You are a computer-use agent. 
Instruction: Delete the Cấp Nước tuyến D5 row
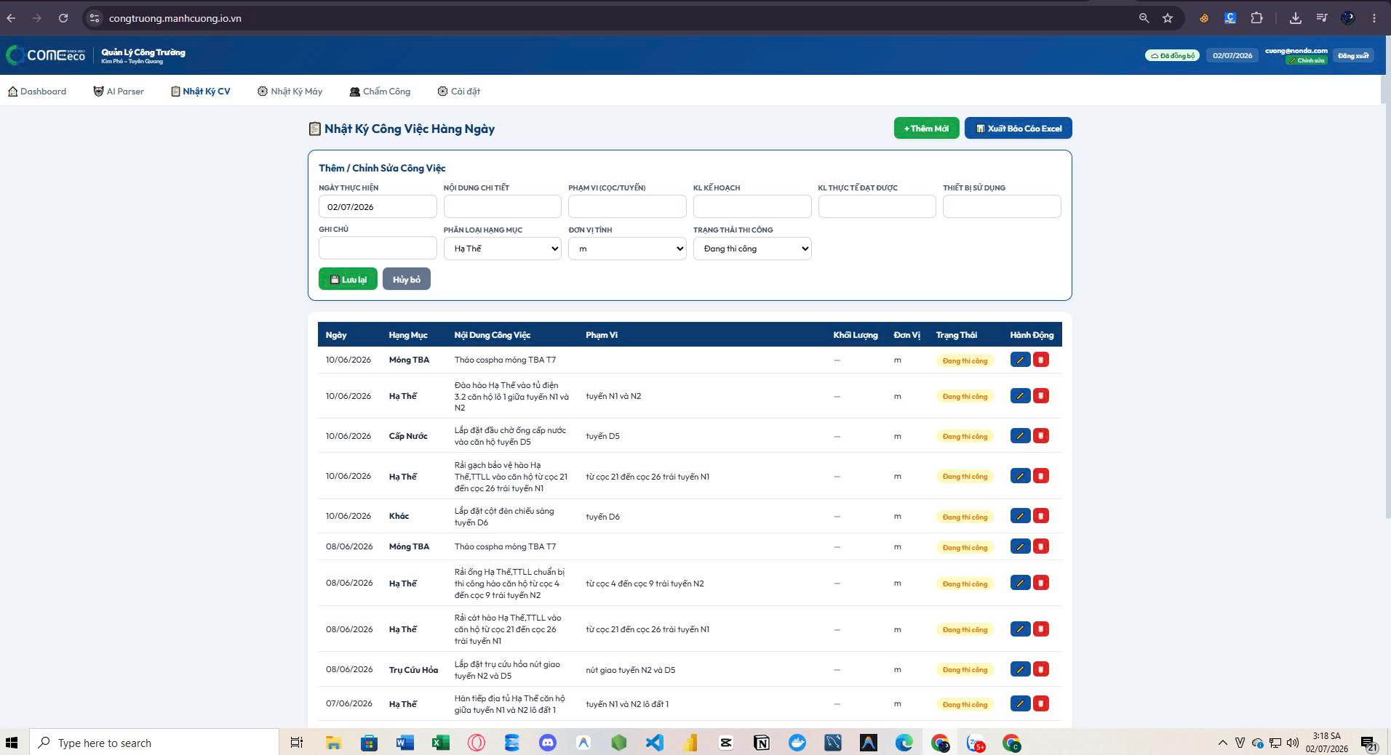[1041, 436]
